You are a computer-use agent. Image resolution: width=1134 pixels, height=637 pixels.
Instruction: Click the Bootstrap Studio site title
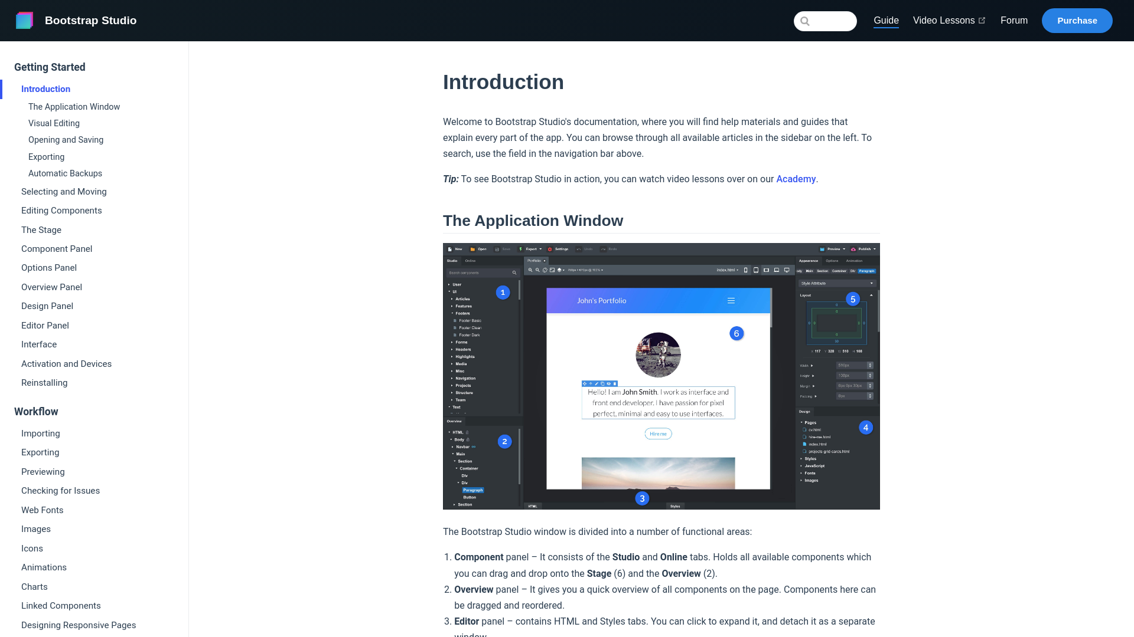pyautogui.click(x=90, y=21)
